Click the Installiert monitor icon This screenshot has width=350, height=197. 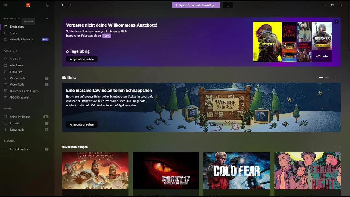(5, 123)
